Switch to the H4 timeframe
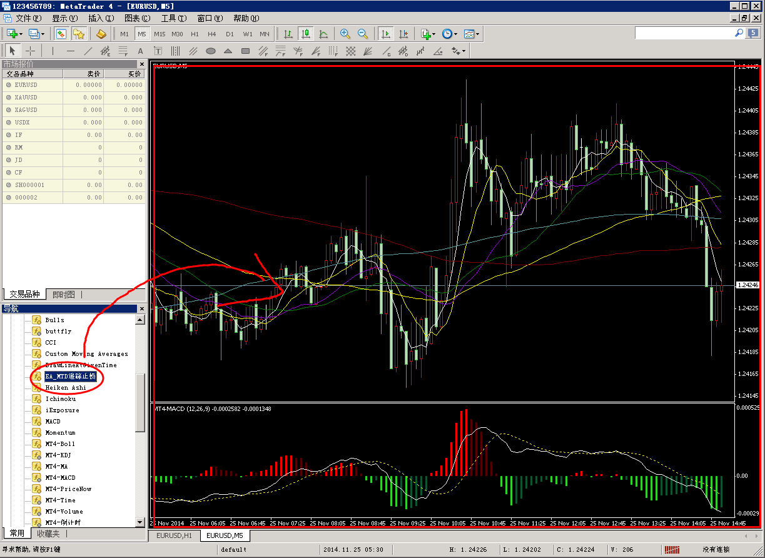Image resolution: width=765 pixels, height=558 pixels. tap(212, 34)
